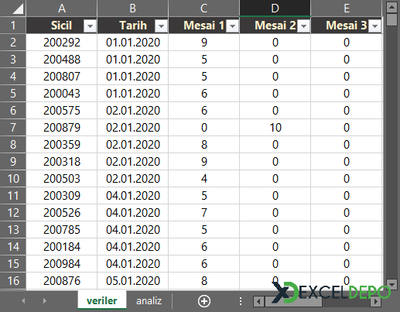The width and height of the screenshot is (400, 312).
Task: Click horizontal scrollbar right arrow
Action: (376, 301)
